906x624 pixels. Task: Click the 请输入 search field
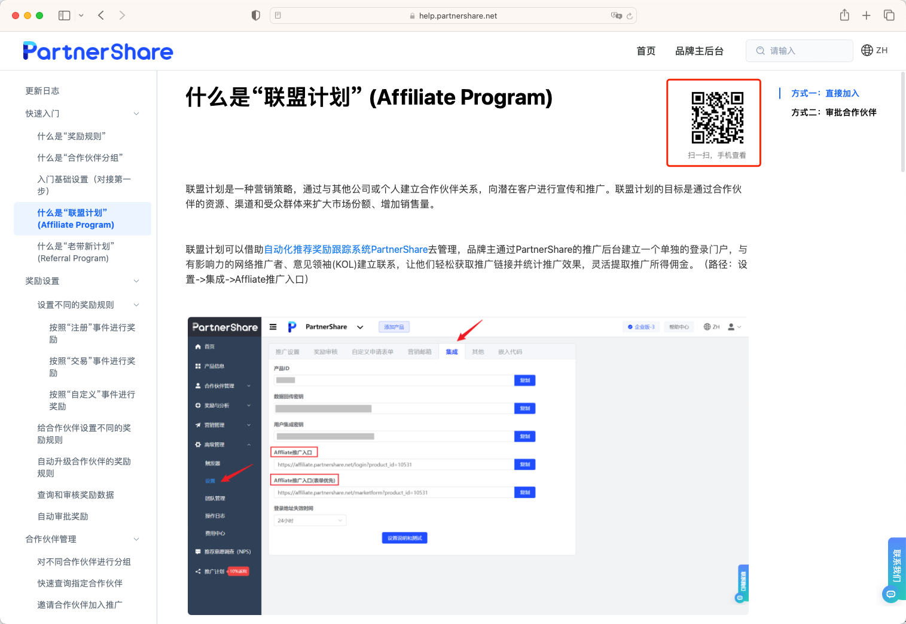pyautogui.click(x=800, y=51)
